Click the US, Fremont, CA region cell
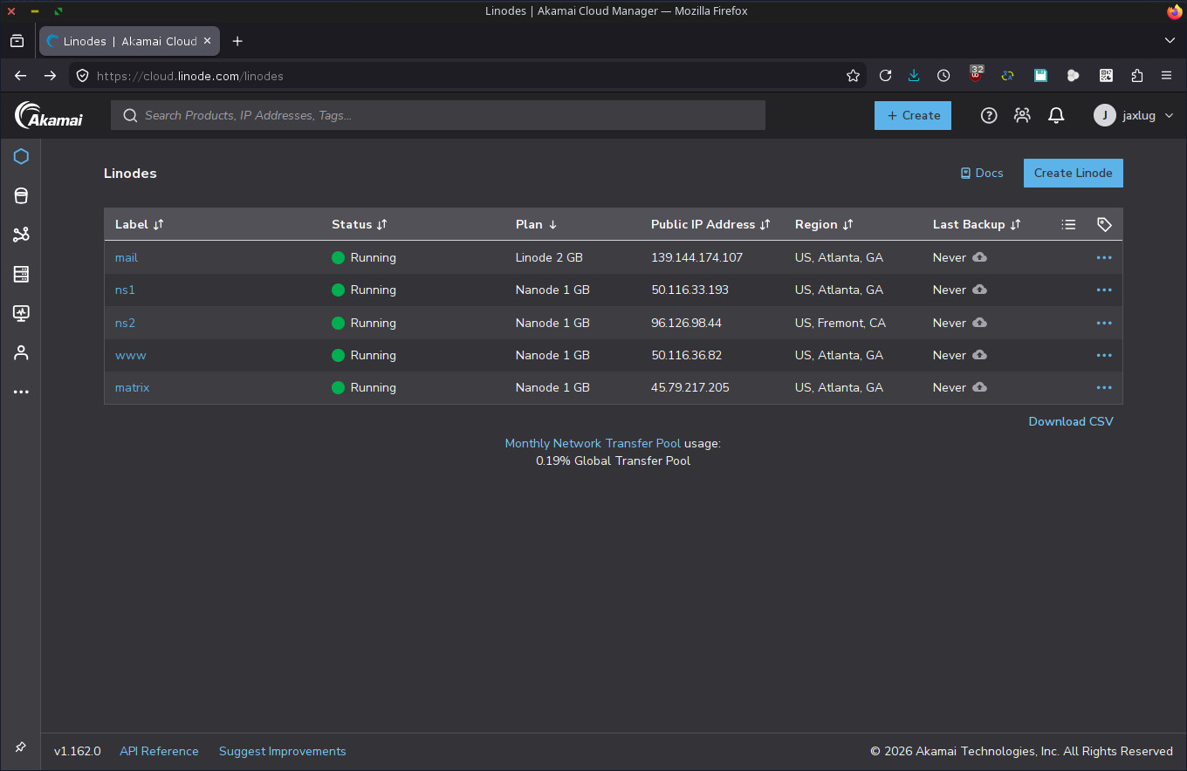This screenshot has width=1187, height=771. click(x=840, y=323)
